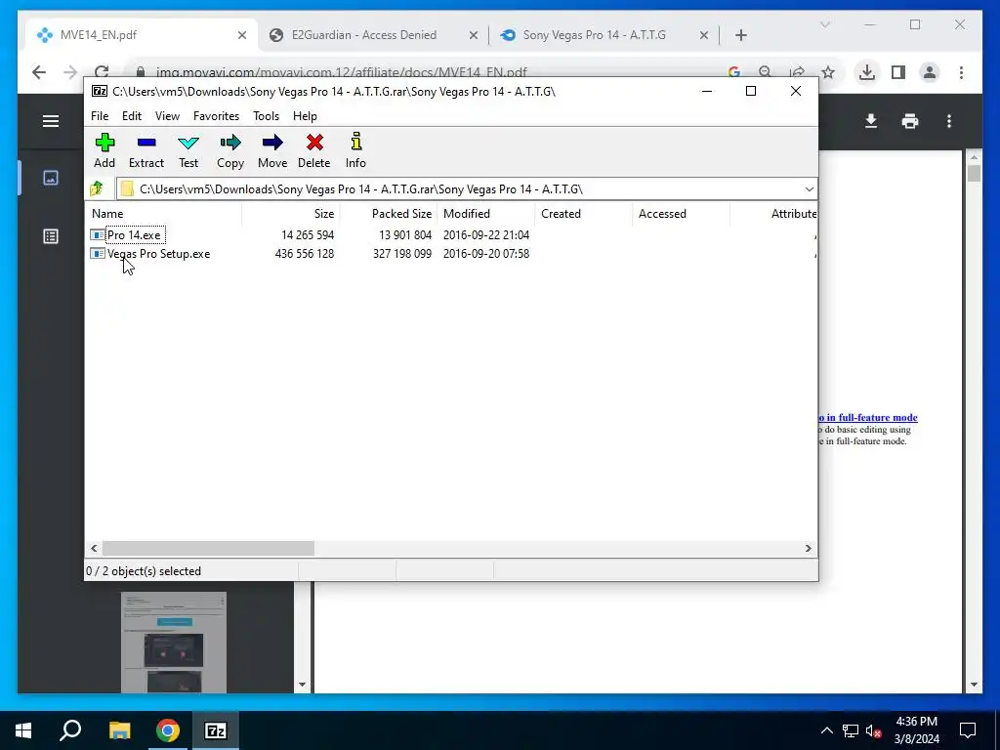The width and height of the screenshot is (1000, 750).
Task: Open PDF viewer more actions menu
Action: 949,121
